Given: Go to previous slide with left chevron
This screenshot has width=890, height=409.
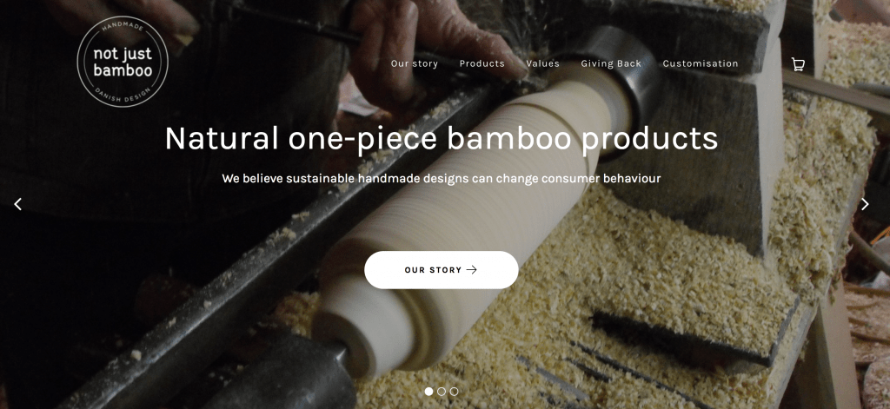Looking at the screenshot, I should (18, 204).
